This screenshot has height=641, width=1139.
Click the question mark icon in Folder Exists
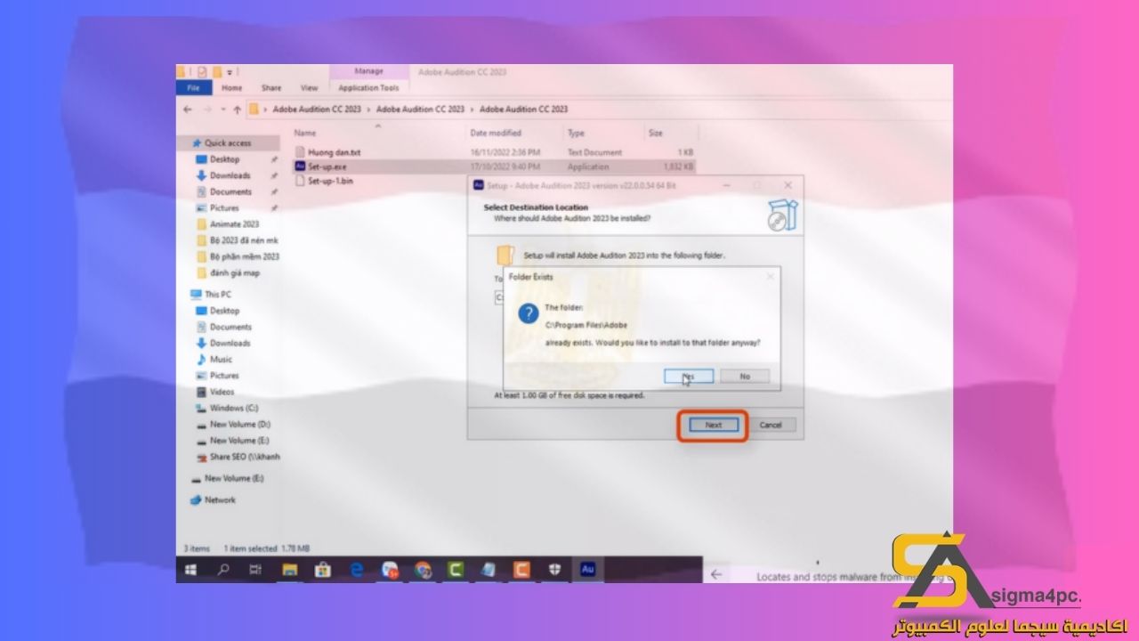pos(529,313)
